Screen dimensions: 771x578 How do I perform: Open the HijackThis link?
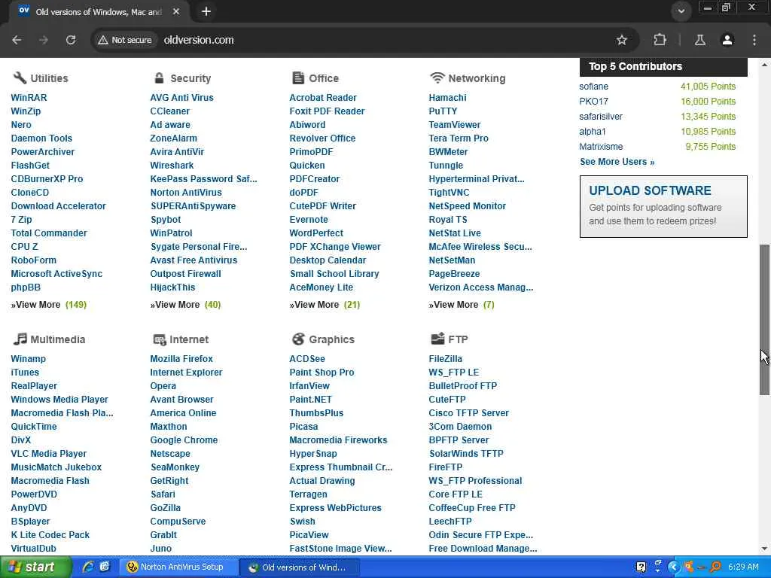click(x=172, y=287)
